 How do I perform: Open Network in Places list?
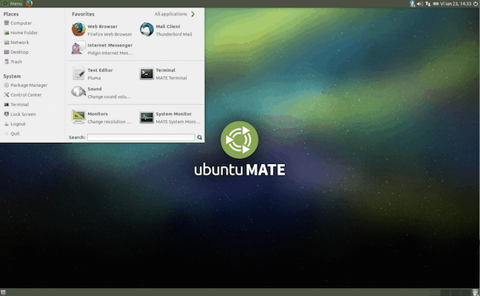point(16,43)
